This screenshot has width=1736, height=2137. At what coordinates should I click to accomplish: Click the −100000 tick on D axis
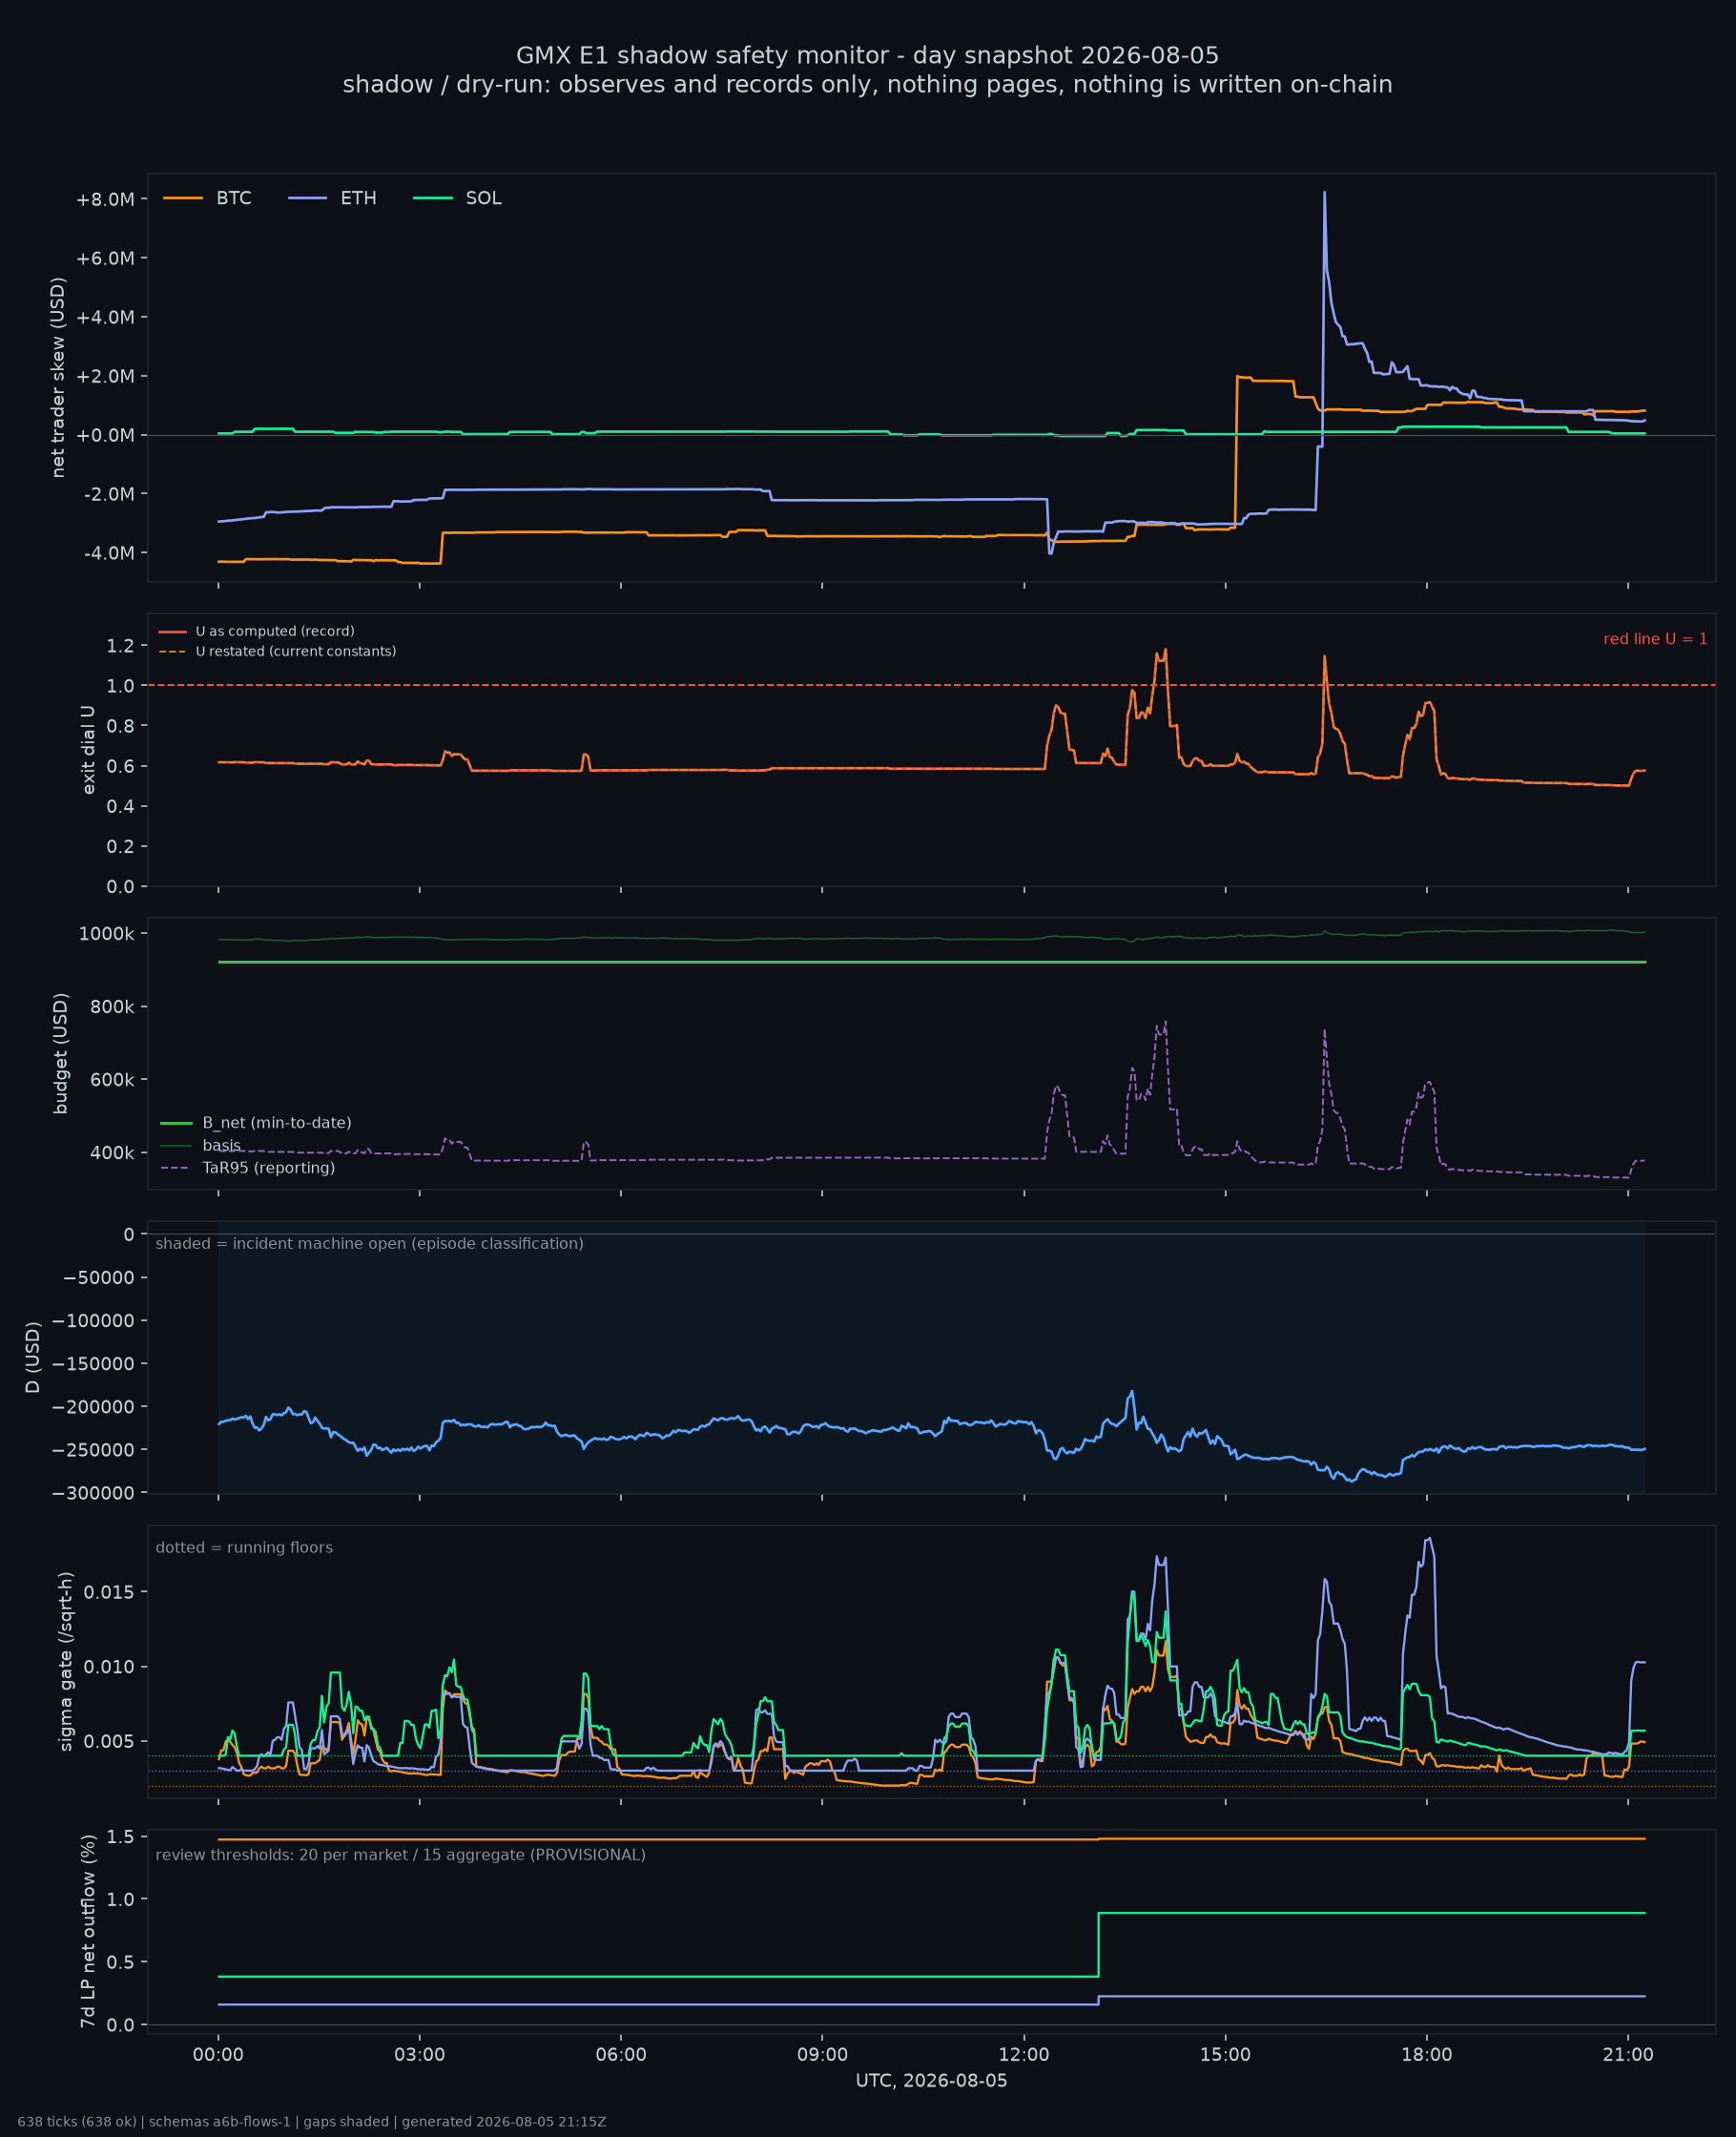tap(94, 1321)
